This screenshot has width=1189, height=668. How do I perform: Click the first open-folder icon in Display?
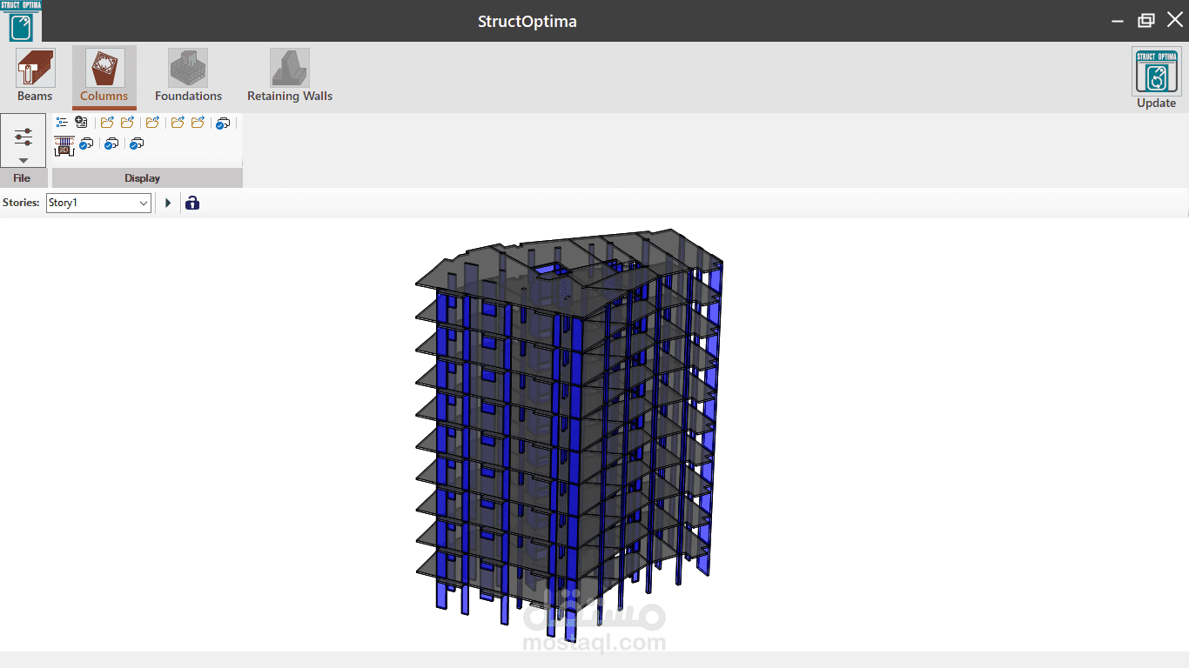tap(107, 123)
